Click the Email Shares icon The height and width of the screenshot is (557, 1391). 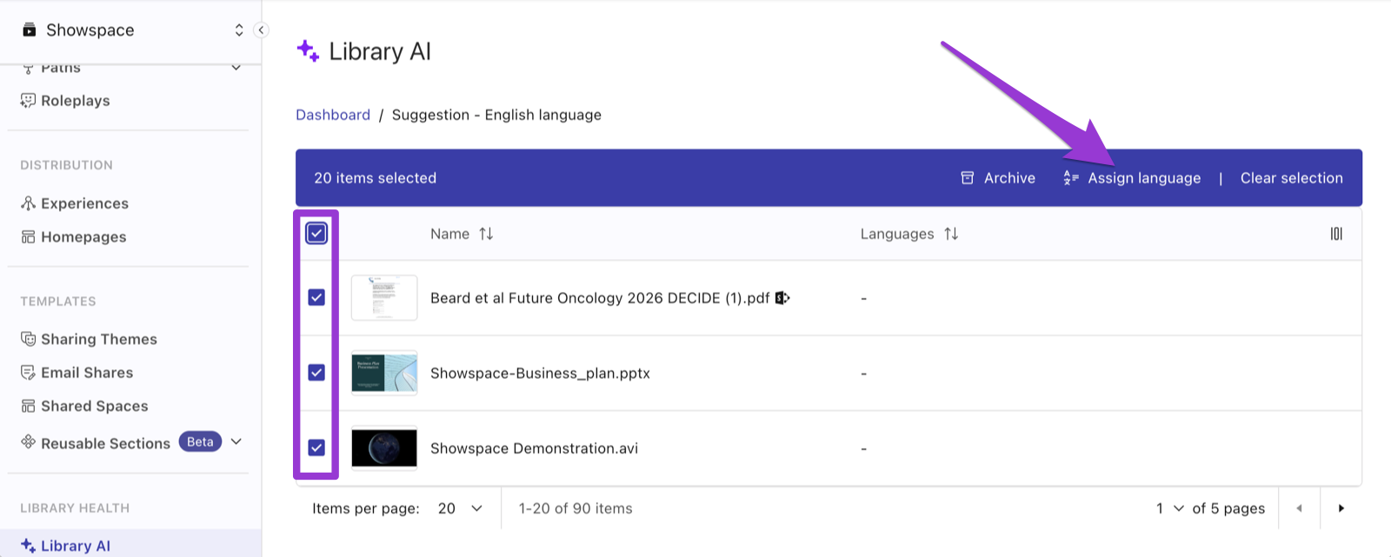click(x=28, y=373)
